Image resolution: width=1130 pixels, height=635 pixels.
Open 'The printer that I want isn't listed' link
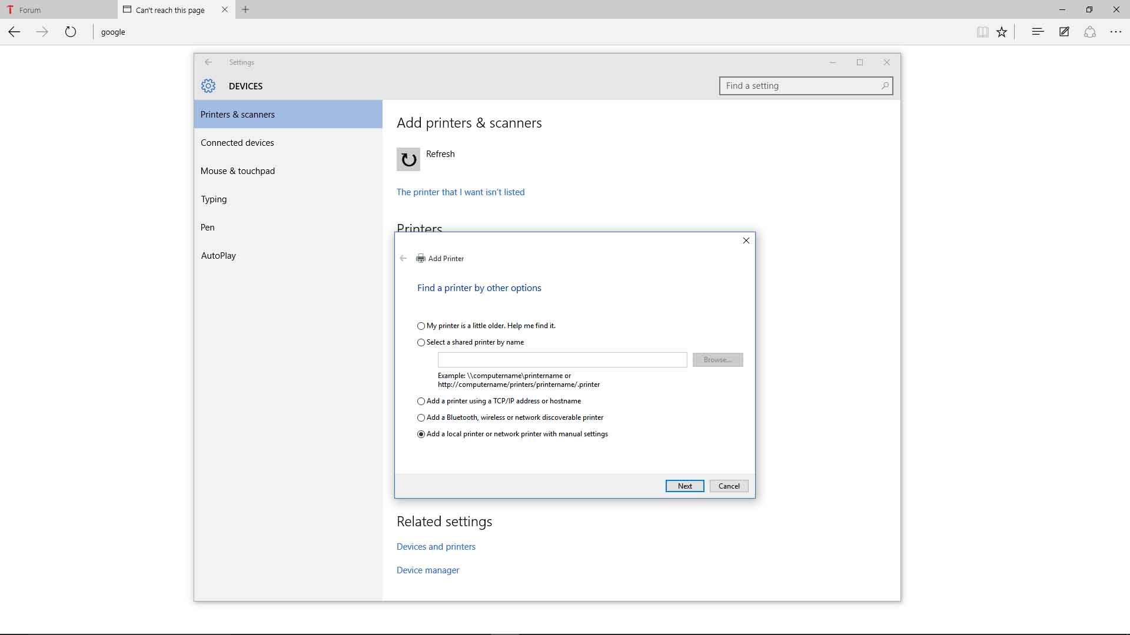[460, 192]
